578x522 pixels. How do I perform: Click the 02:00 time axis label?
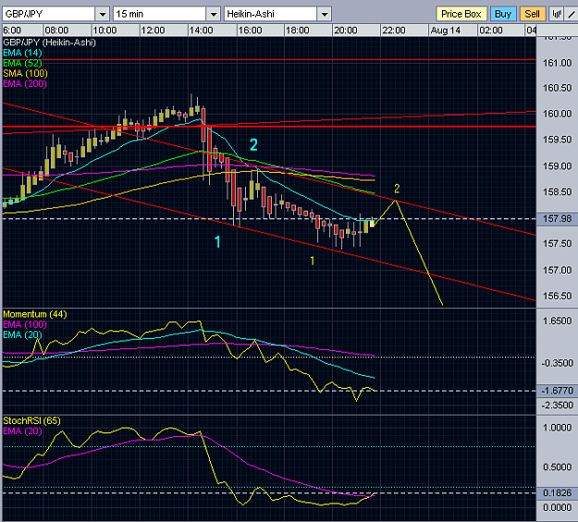(491, 30)
